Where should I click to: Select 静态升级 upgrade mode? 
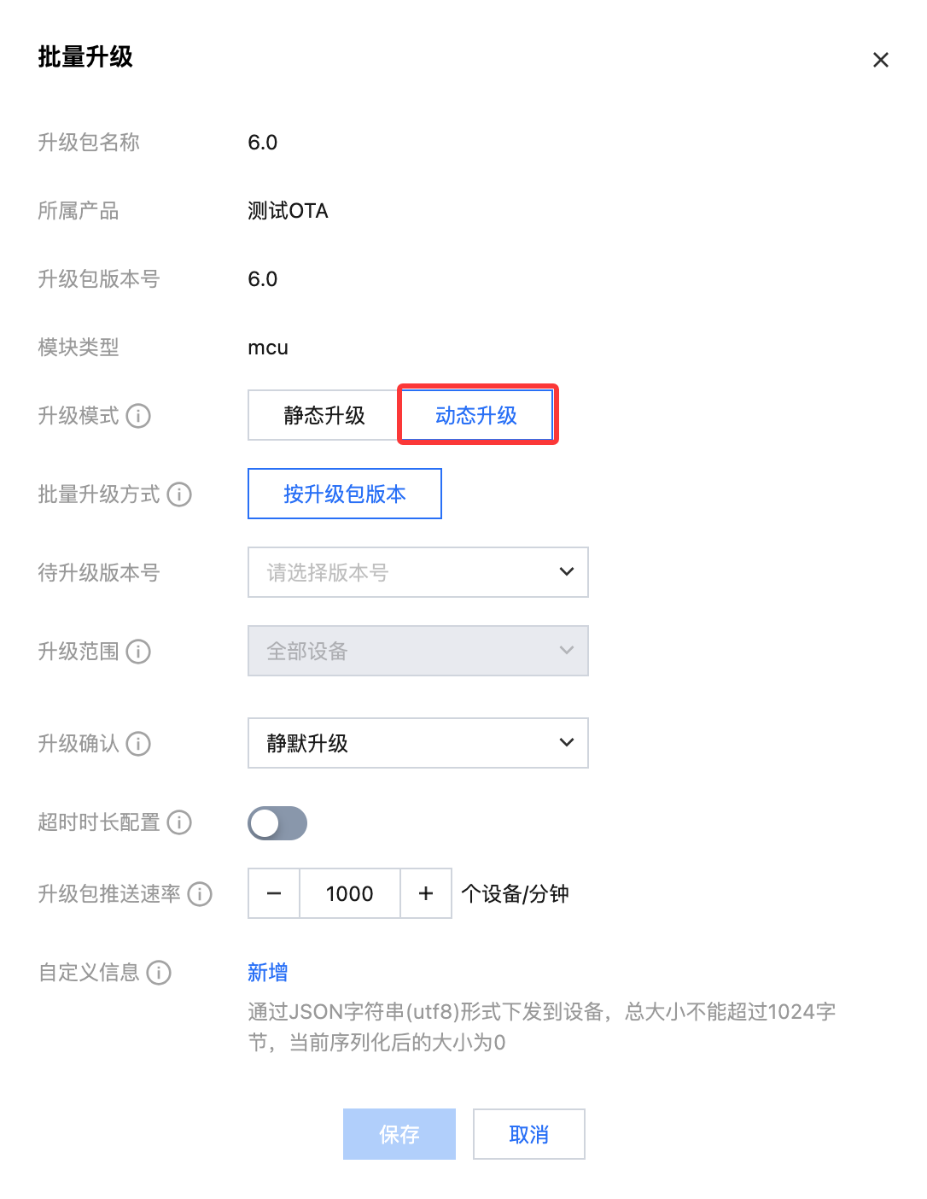click(324, 416)
